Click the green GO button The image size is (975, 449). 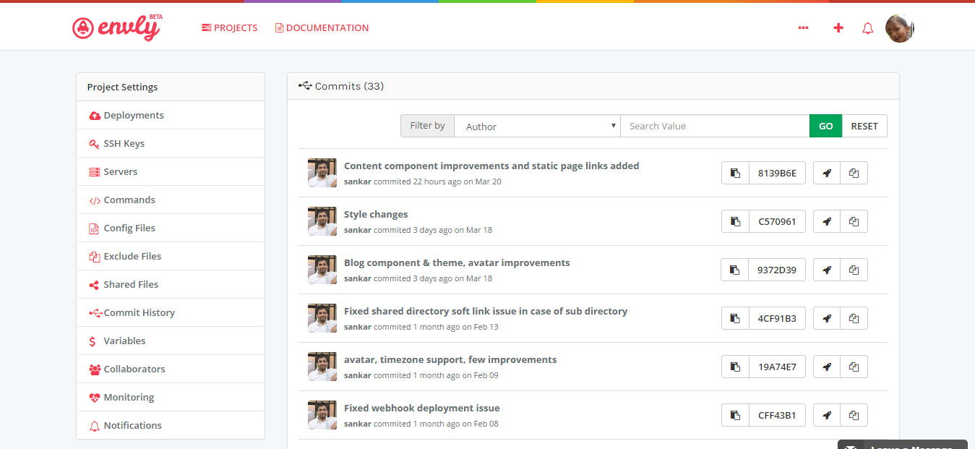pyautogui.click(x=825, y=126)
